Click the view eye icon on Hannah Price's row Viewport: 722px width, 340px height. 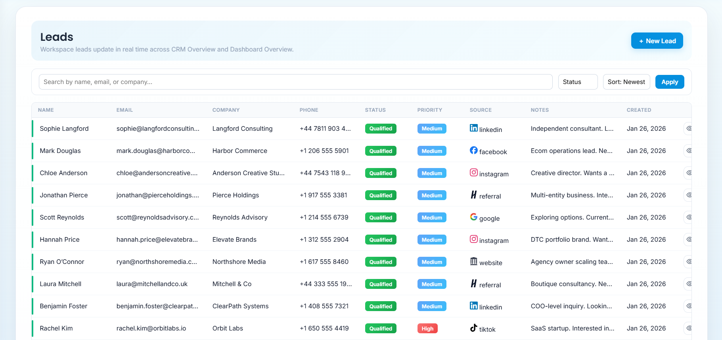pos(689,239)
